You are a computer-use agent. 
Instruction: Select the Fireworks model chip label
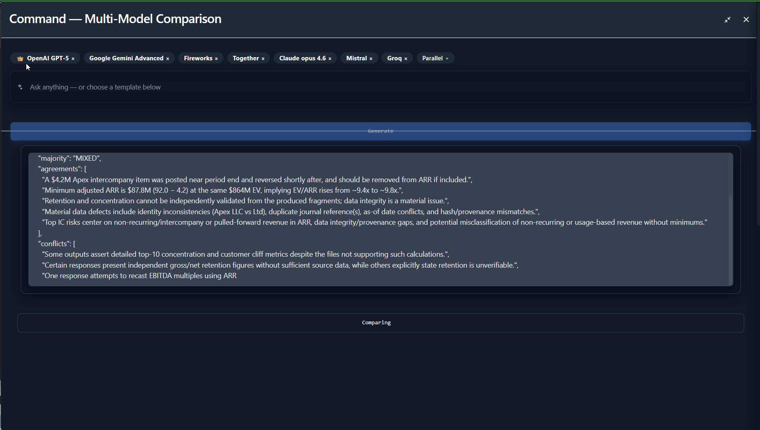(198, 58)
